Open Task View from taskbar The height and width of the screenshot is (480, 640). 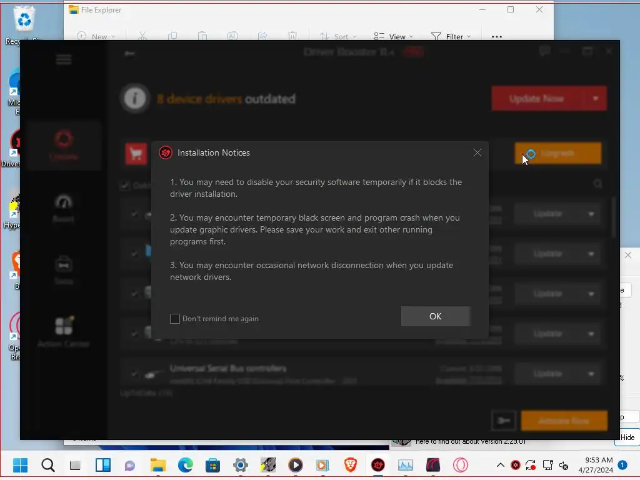point(75,465)
